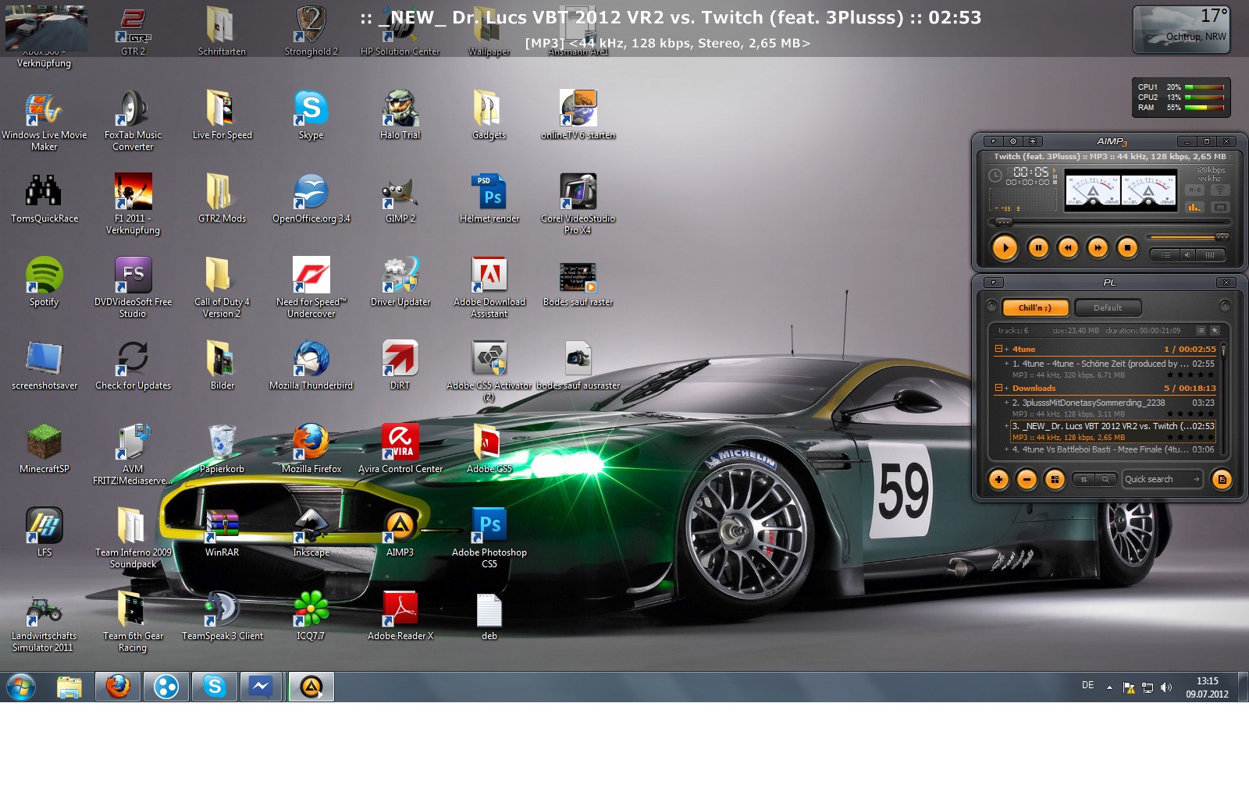Stop playback in the AIMP player

pyautogui.click(x=1127, y=248)
